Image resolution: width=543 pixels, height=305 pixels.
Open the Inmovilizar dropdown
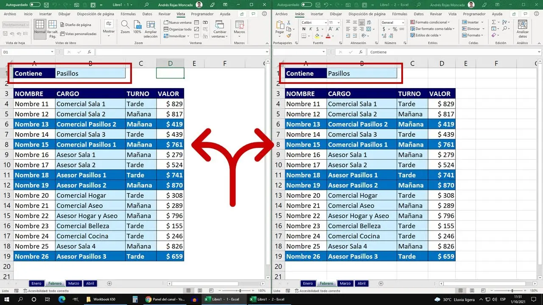pos(176,36)
